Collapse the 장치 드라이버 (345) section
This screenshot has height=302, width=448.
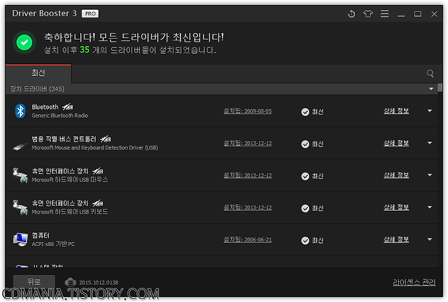[431, 89]
